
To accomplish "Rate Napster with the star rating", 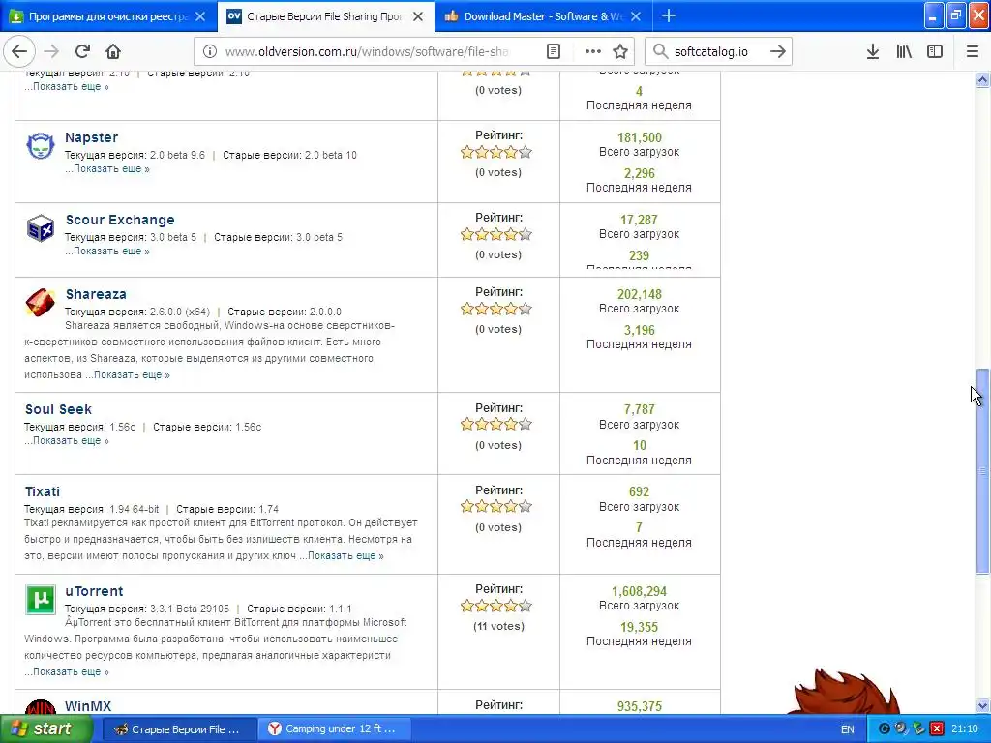I will coord(496,152).
